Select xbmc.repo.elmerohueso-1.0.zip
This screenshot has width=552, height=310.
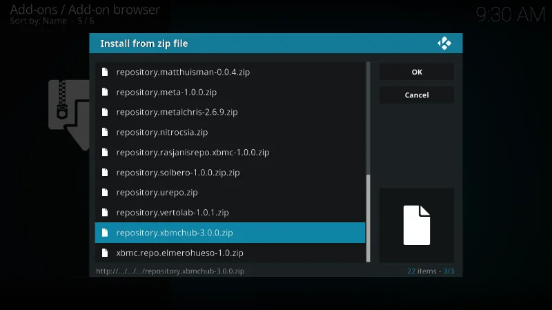click(x=230, y=253)
